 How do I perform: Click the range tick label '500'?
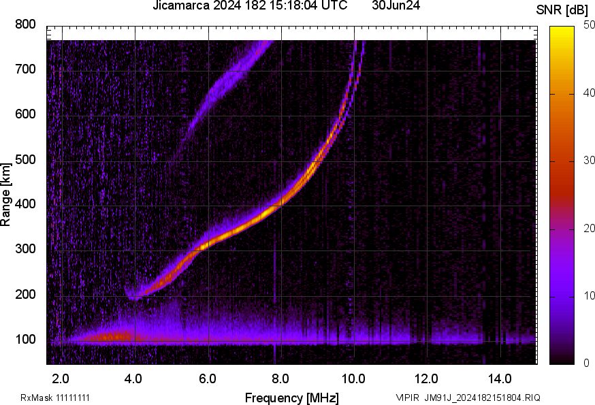point(25,159)
